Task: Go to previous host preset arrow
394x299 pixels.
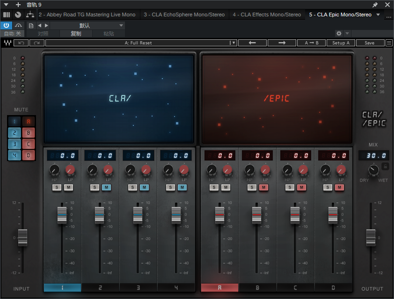Action: (39, 25)
